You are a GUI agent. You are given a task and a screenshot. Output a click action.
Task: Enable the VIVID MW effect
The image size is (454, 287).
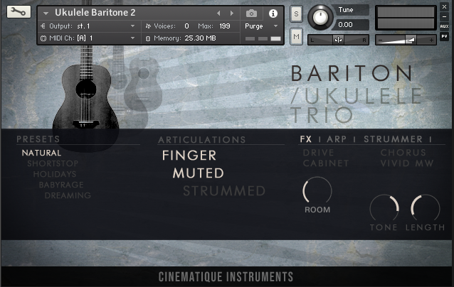coord(407,163)
